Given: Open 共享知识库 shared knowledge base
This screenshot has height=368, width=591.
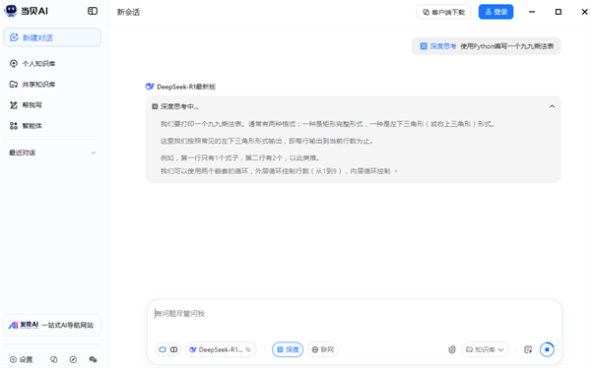Looking at the screenshot, I should click(33, 84).
